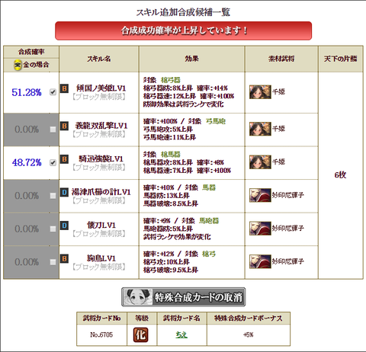The height and width of the screenshot is (352, 366).
Task: Select the skill name 鉤鳥LV1
Action: click(101, 258)
